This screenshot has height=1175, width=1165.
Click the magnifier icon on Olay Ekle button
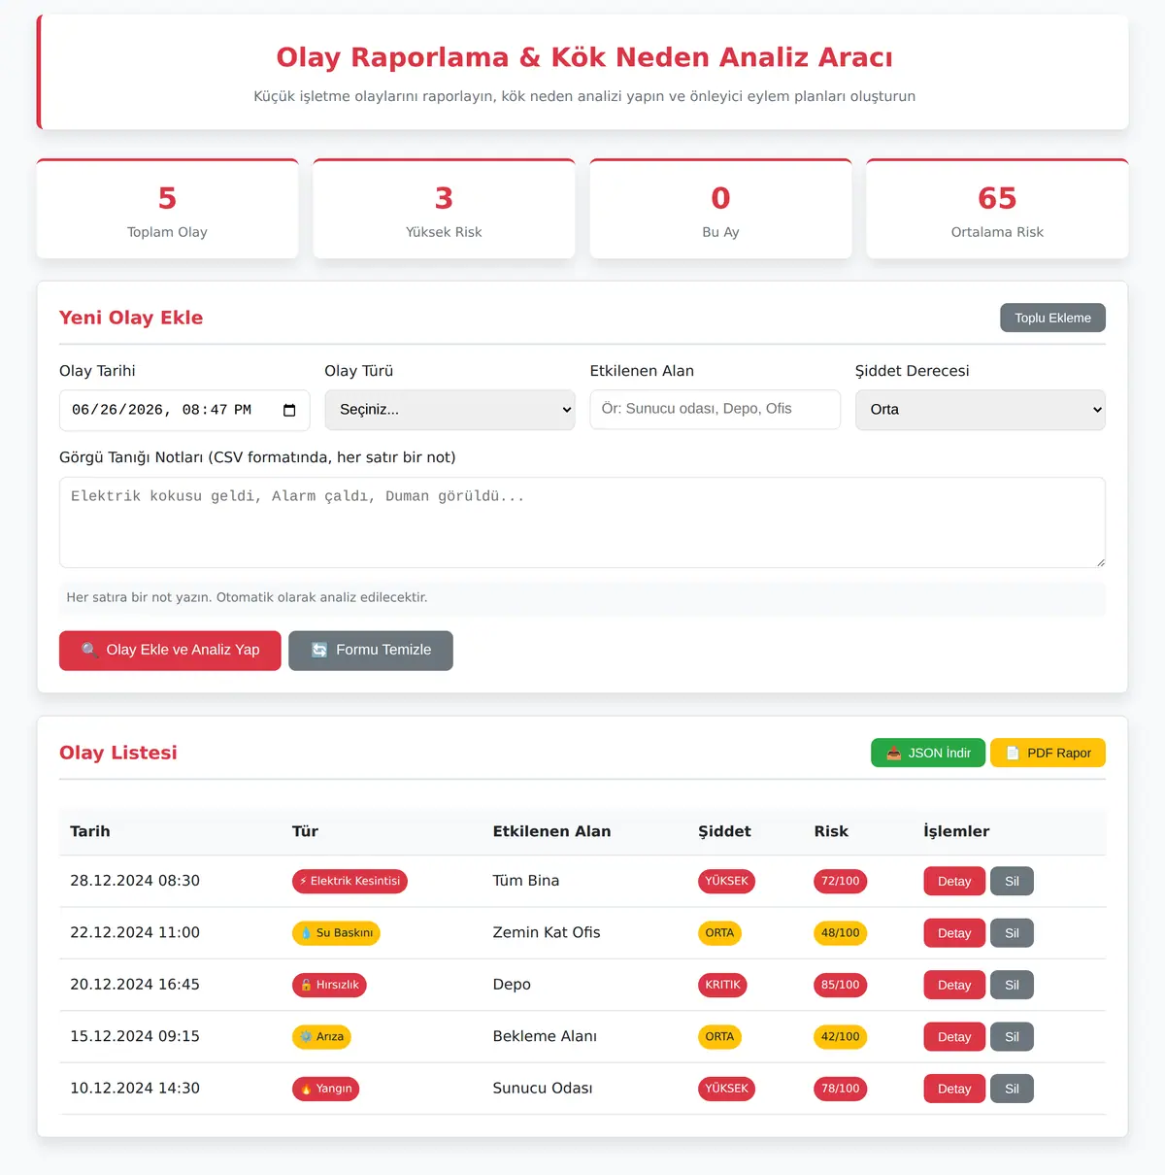tap(89, 650)
